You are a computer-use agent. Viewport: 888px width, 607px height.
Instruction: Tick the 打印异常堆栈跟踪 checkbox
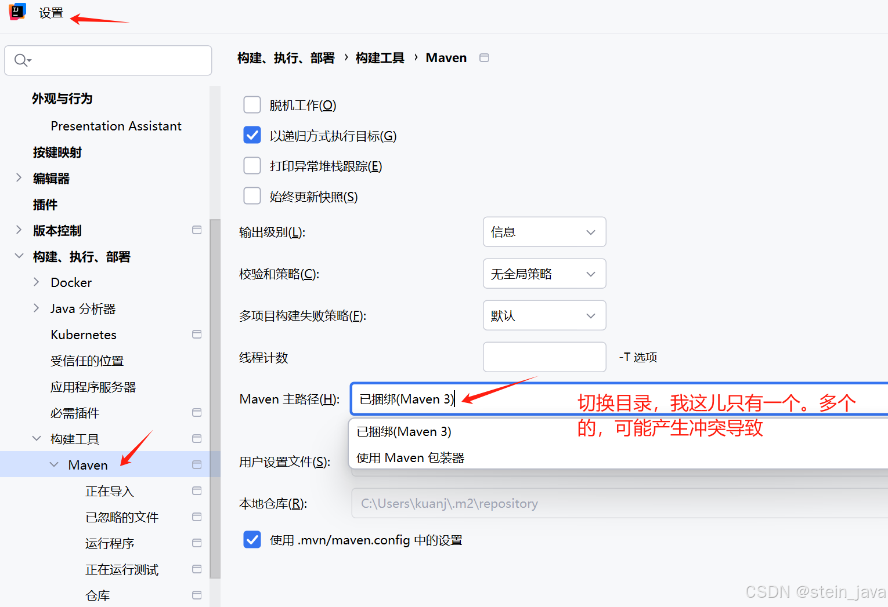(252, 166)
